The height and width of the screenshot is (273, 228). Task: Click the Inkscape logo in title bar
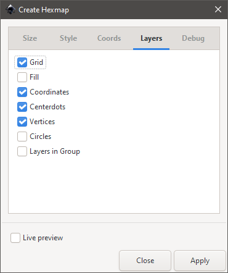(10, 9)
